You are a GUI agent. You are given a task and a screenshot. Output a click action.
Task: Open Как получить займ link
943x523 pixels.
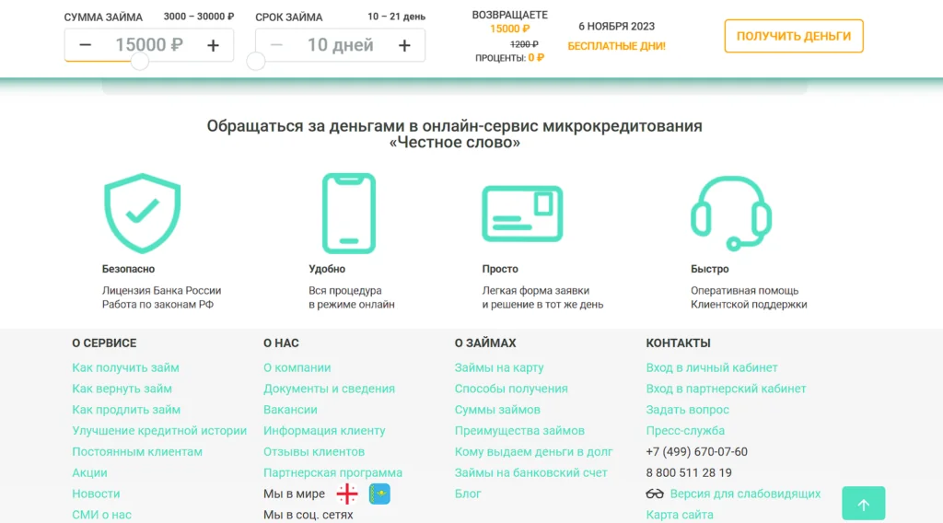pyautogui.click(x=125, y=367)
